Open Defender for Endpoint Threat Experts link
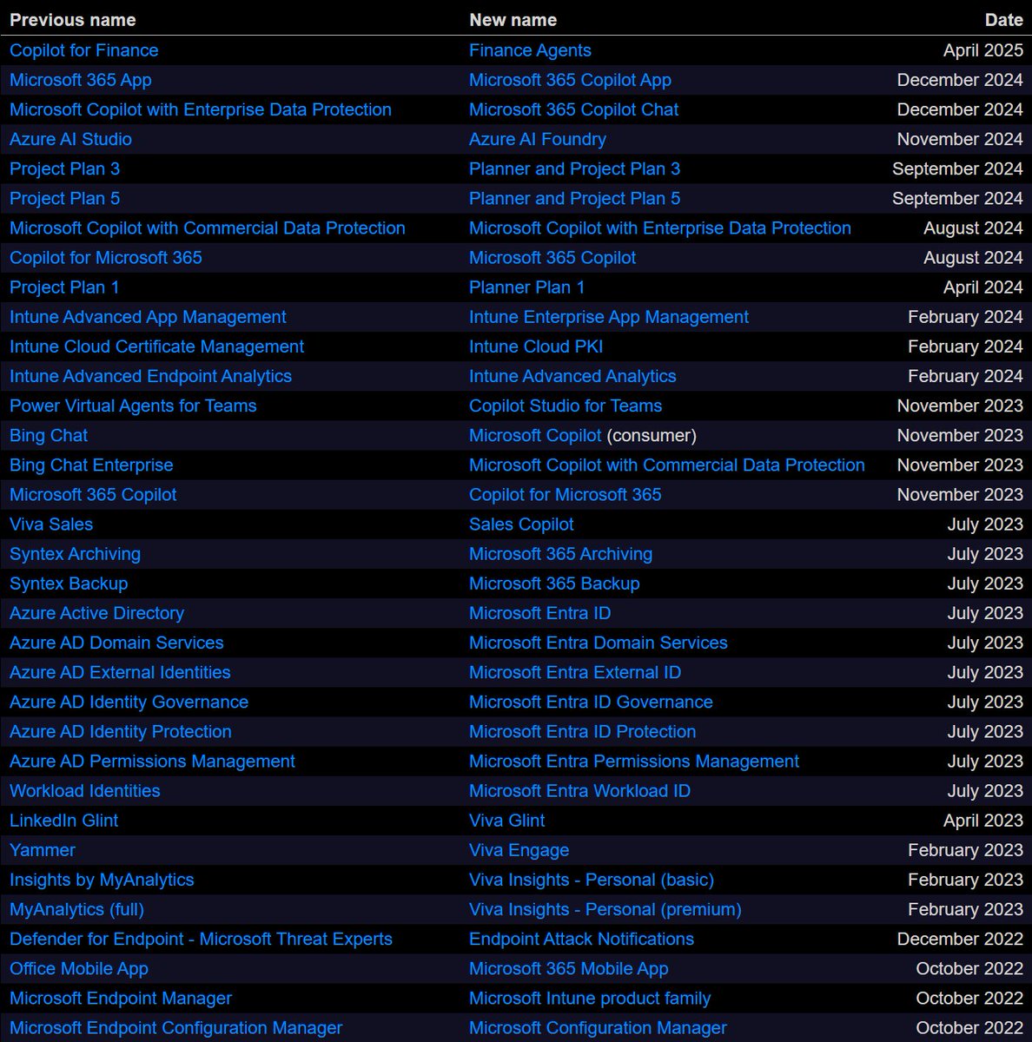1032x1042 pixels. pos(201,939)
